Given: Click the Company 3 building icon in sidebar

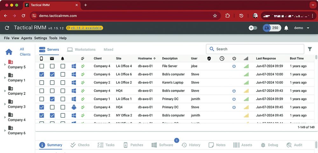Looking at the screenshot, I should (x=10, y=101).
